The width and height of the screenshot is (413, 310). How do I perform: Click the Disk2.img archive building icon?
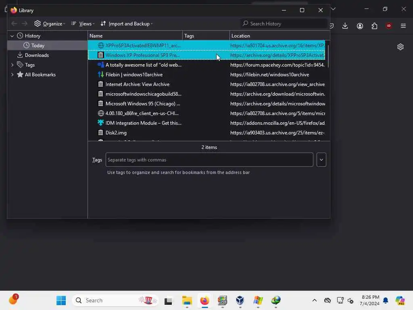(100, 132)
